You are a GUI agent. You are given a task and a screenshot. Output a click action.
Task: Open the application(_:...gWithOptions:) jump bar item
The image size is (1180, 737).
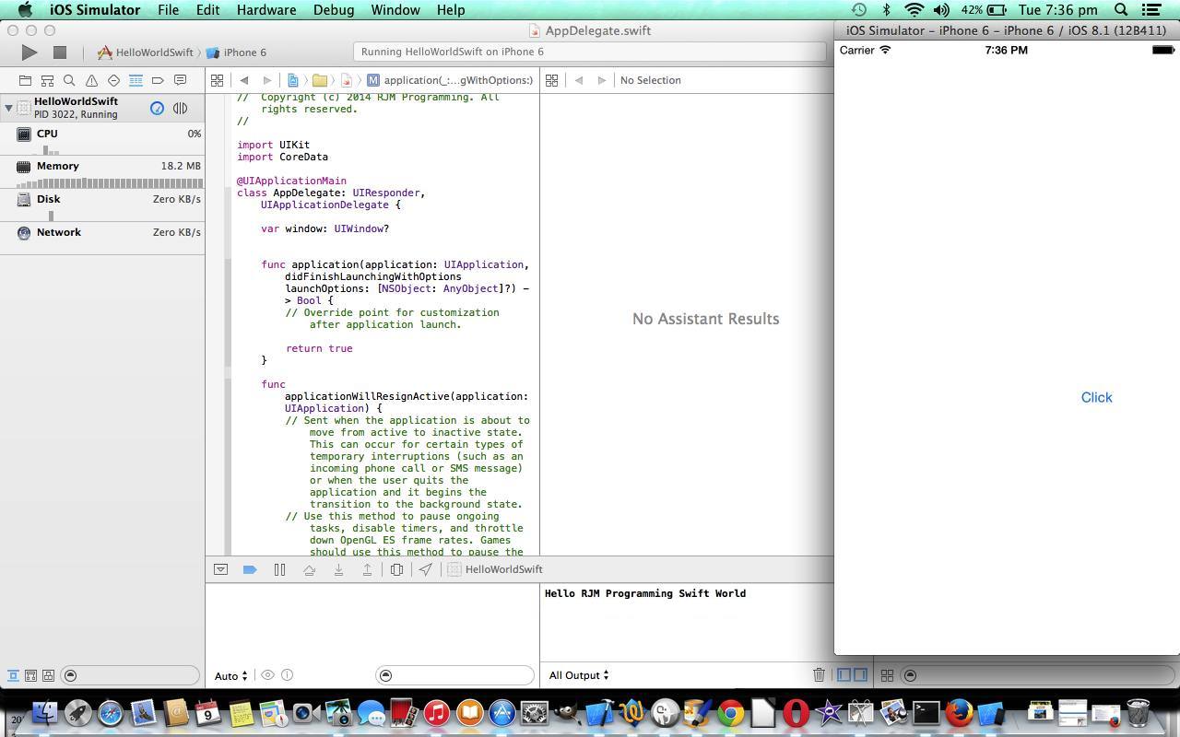(x=450, y=80)
